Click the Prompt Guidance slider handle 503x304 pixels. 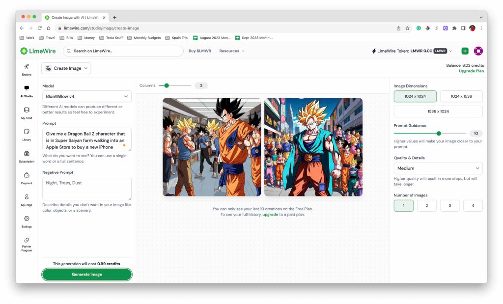point(439,133)
